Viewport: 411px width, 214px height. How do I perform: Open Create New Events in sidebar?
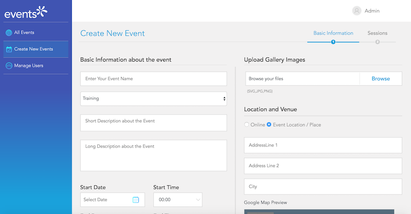(36, 49)
